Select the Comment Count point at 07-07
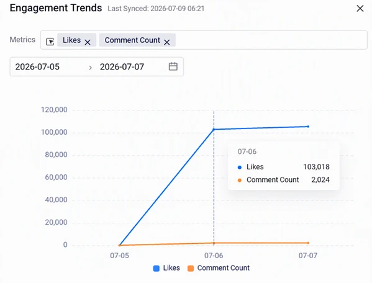Screen dimensions: 372x283 coord(308,243)
